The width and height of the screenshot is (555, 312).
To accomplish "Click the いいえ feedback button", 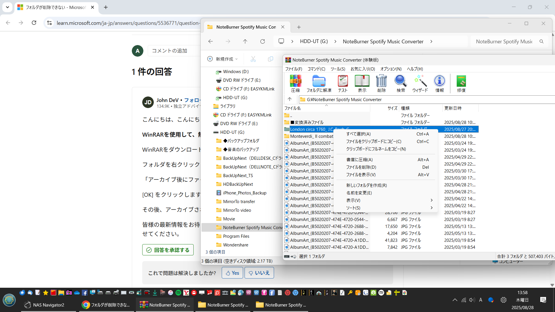I will 259,273.
